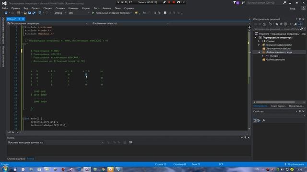The width and height of the screenshot is (307, 172).
Task: Click the Windows Start button
Action: [5, 169]
